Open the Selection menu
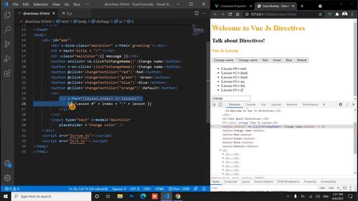This screenshot has width=358, height=201. [x=40, y=4]
